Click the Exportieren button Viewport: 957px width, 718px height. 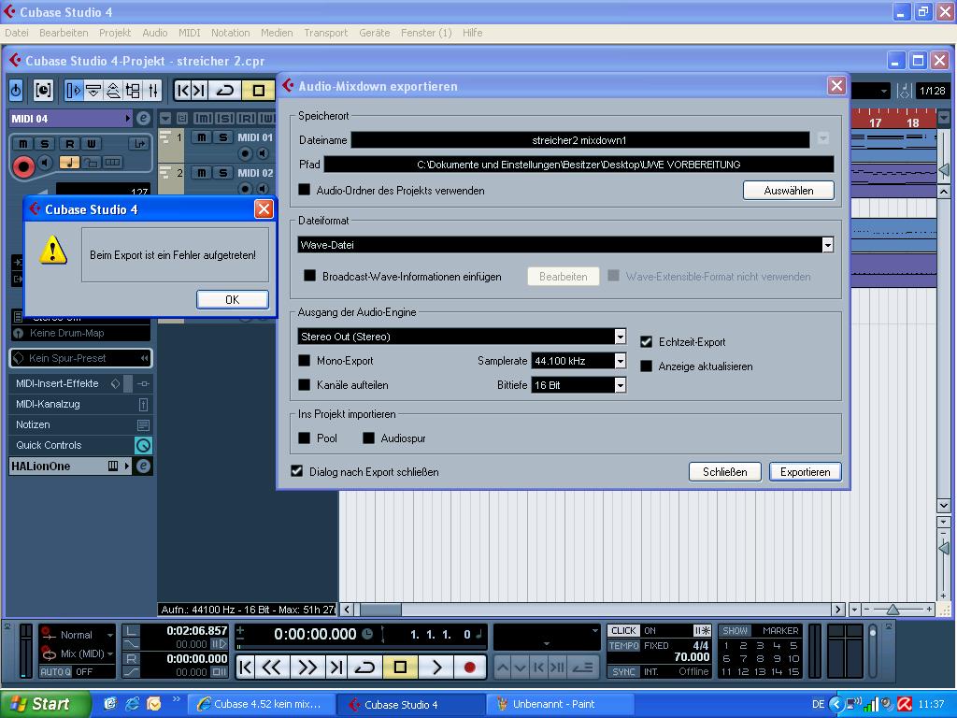[x=805, y=472]
